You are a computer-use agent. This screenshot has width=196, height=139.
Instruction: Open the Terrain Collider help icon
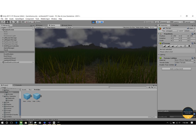point(193,58)
